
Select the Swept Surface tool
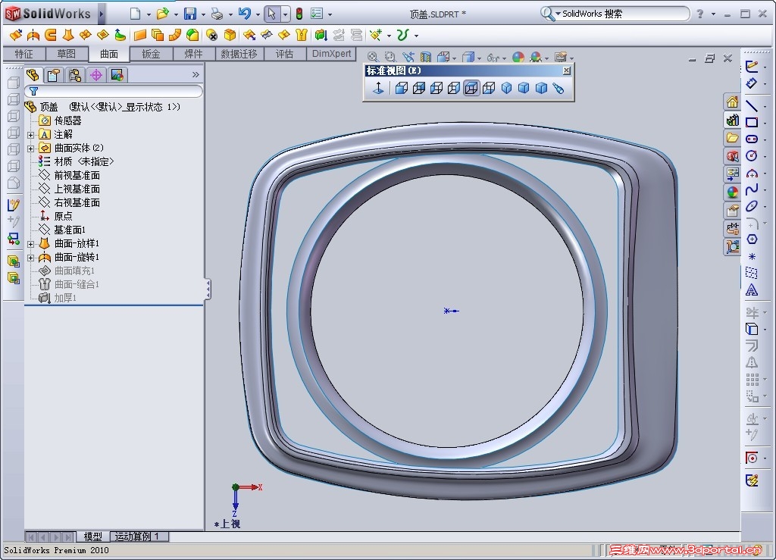point(51,35)
